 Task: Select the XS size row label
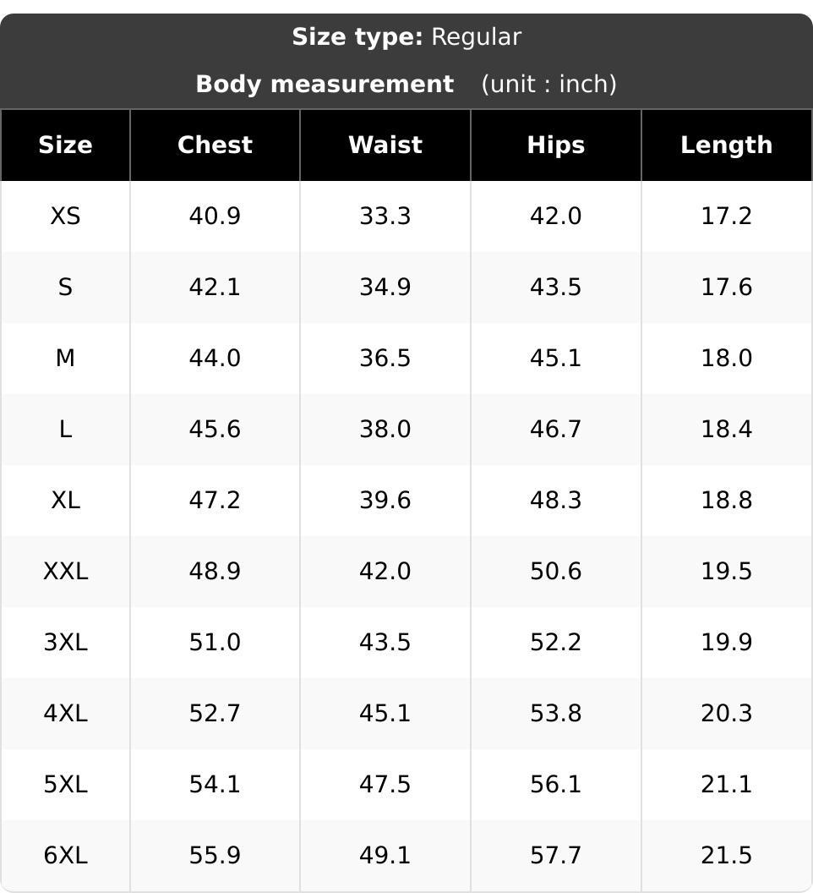coord(65,216)
